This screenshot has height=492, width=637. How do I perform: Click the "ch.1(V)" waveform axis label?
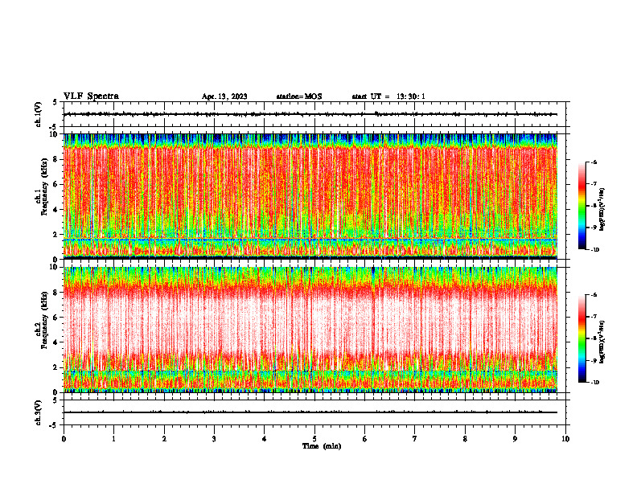click(39, 114)
